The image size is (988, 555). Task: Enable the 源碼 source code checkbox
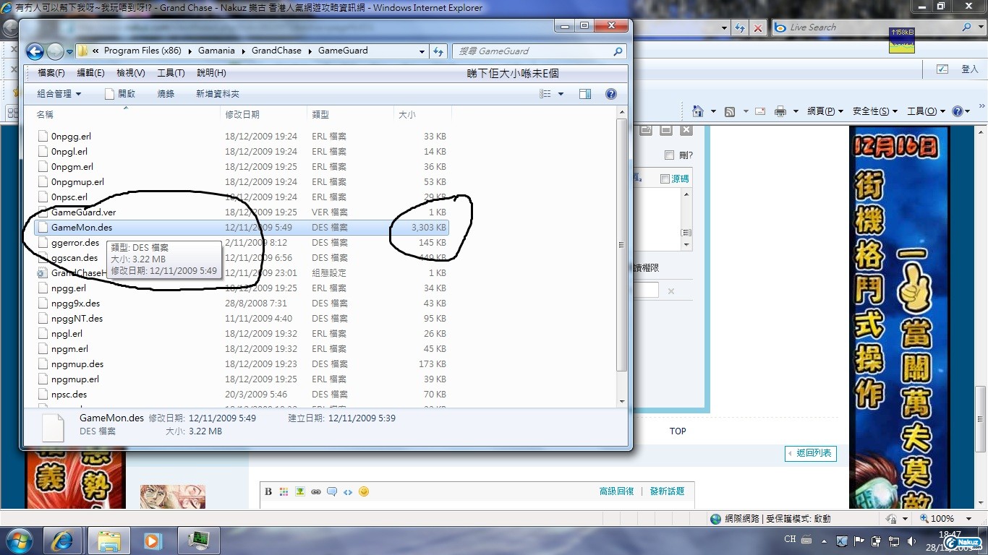[x=665, y=178]
